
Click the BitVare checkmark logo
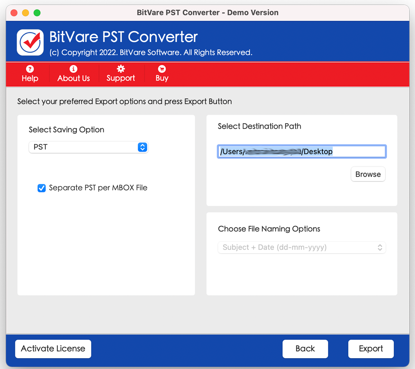(30, 42)
